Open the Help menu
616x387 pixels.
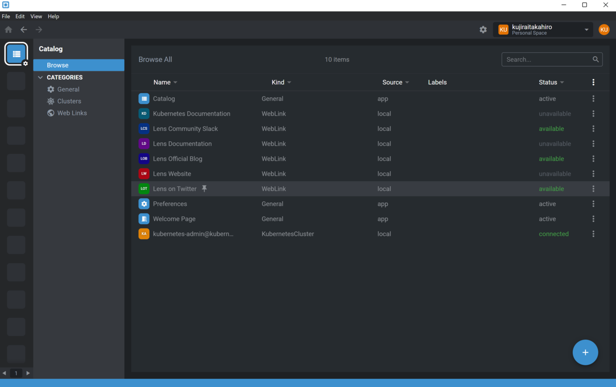[53, 16]
